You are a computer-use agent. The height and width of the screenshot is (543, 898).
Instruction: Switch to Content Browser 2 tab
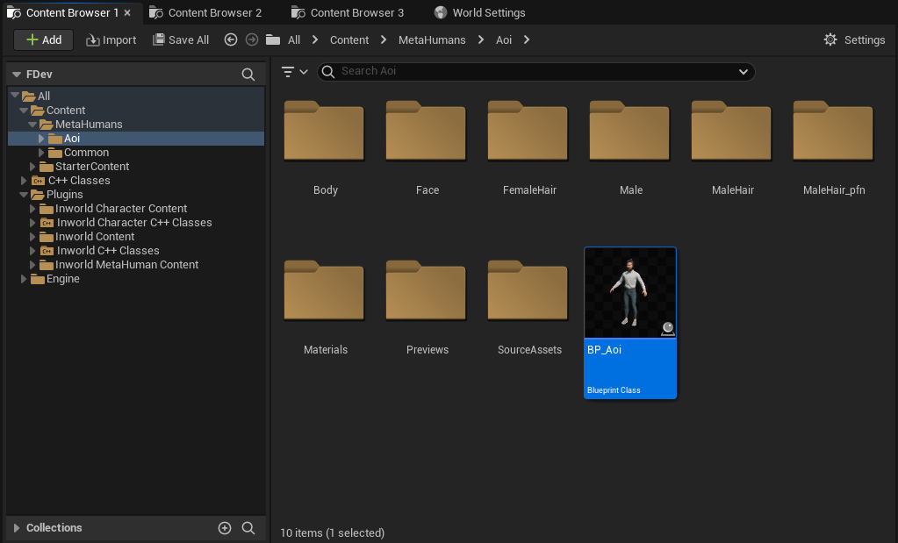[x=213, y=13]
